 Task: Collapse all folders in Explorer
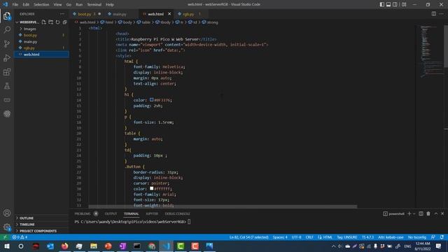point(65,22)
